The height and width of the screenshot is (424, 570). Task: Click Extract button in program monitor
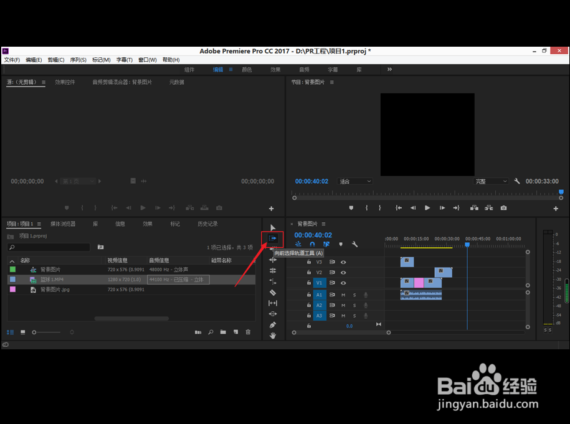(x=489, y=208)
